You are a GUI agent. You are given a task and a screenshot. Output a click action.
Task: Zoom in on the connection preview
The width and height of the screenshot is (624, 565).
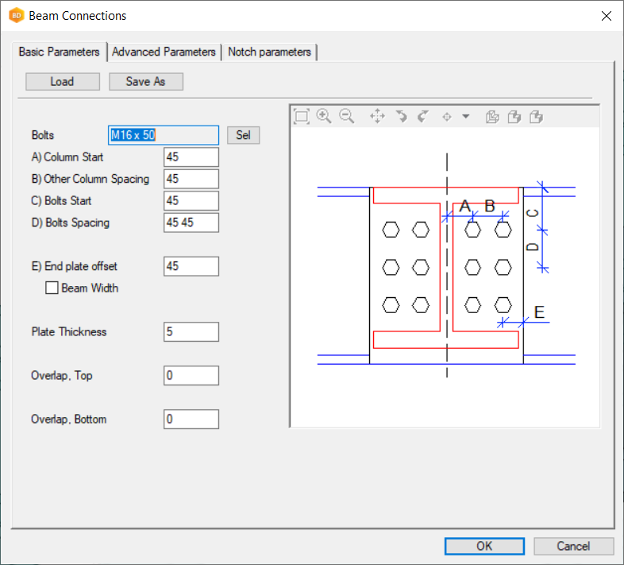coord(324,116)
